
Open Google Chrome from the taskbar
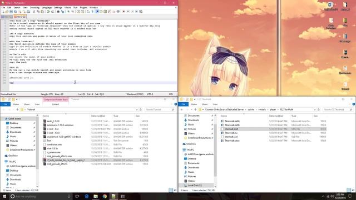pyautogui.click(x=105, y=196)
